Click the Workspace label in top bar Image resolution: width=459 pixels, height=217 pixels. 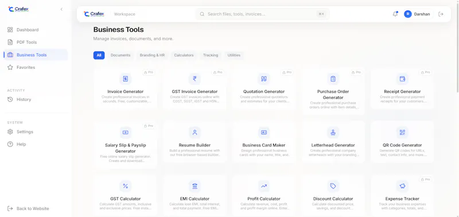(125, 14)
